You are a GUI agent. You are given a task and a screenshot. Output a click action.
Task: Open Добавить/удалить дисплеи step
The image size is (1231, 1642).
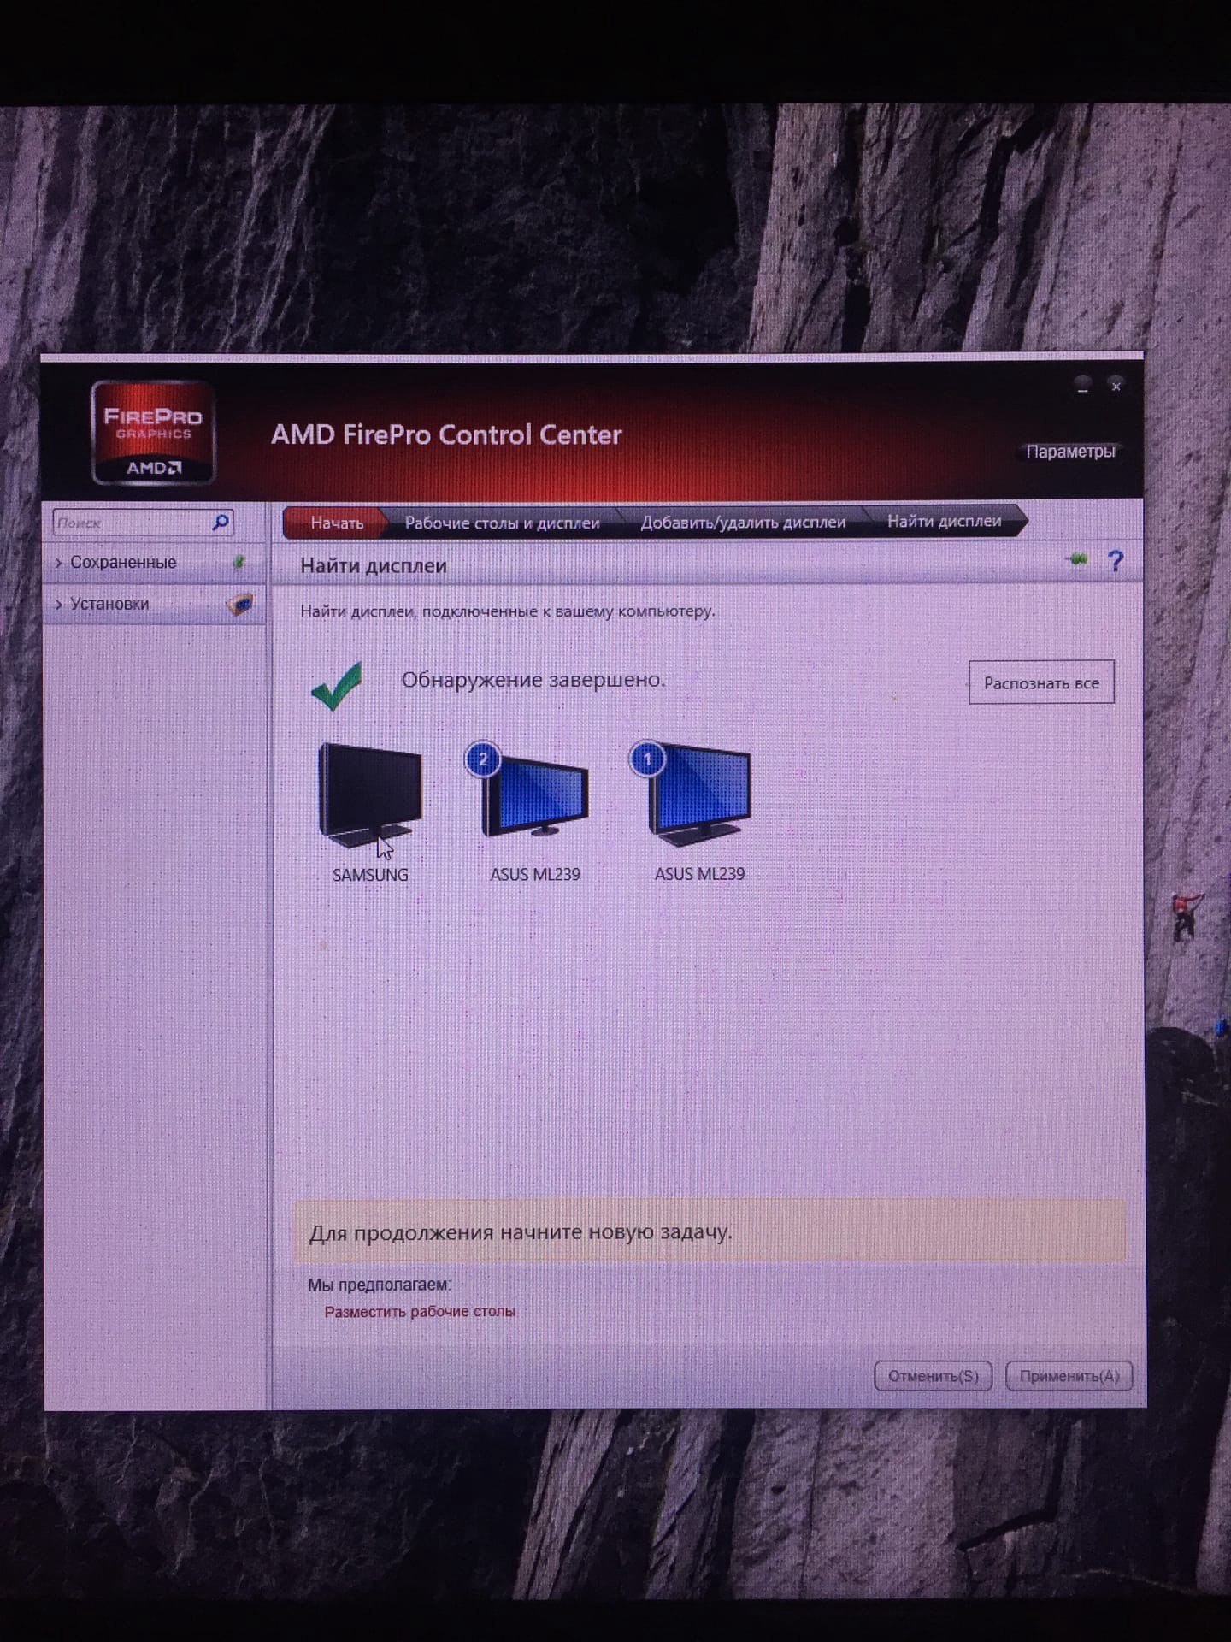(743, 522)
